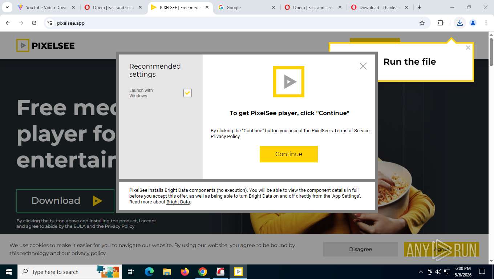494x279 pixels.
Task: Reload the current page
Action: click(x=34, y=23)
